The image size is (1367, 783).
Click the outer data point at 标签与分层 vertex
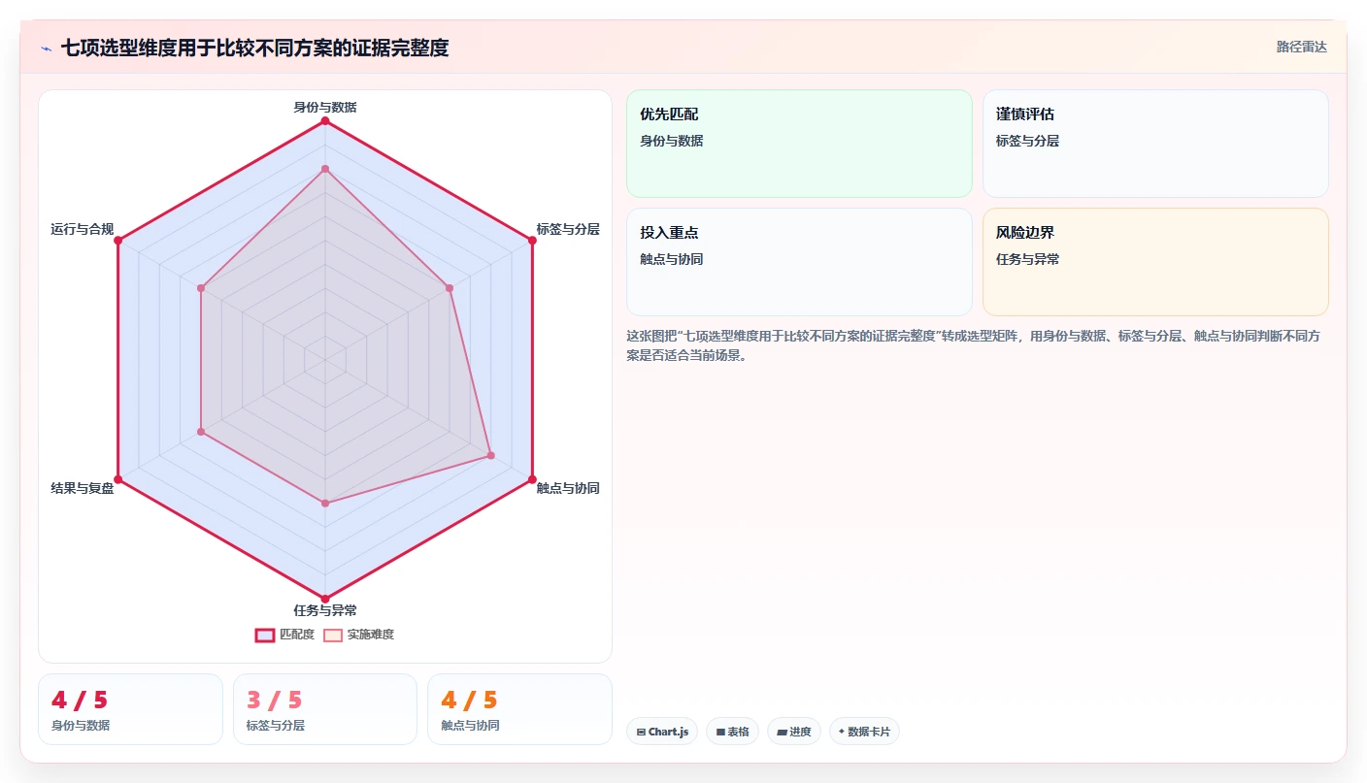(532, 241)
